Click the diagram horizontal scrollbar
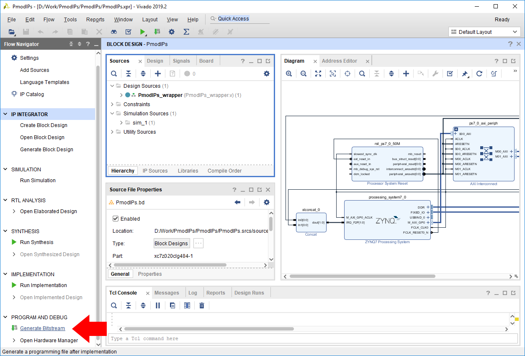The image size is (525, 356). (x=363, y=276)
